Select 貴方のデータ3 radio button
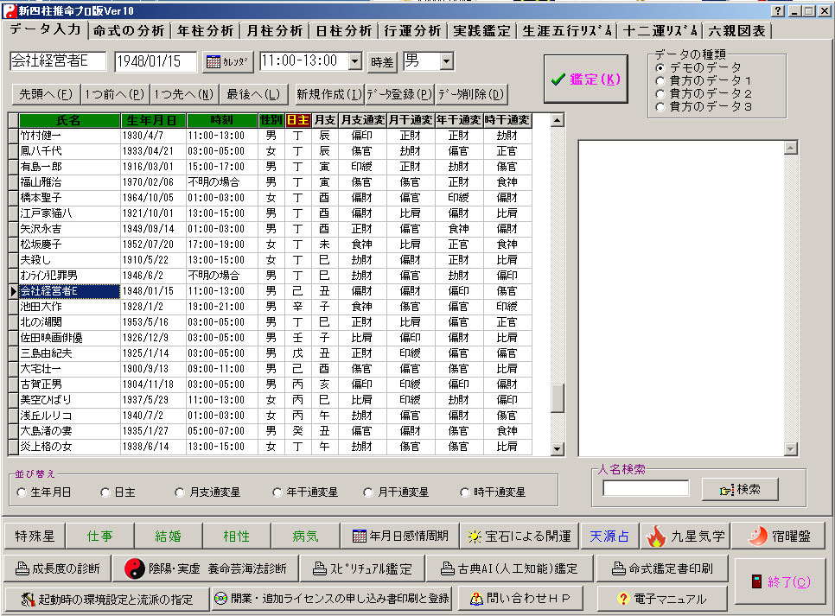835x616 pixels. pyautogui.click(x=660, y=107)
